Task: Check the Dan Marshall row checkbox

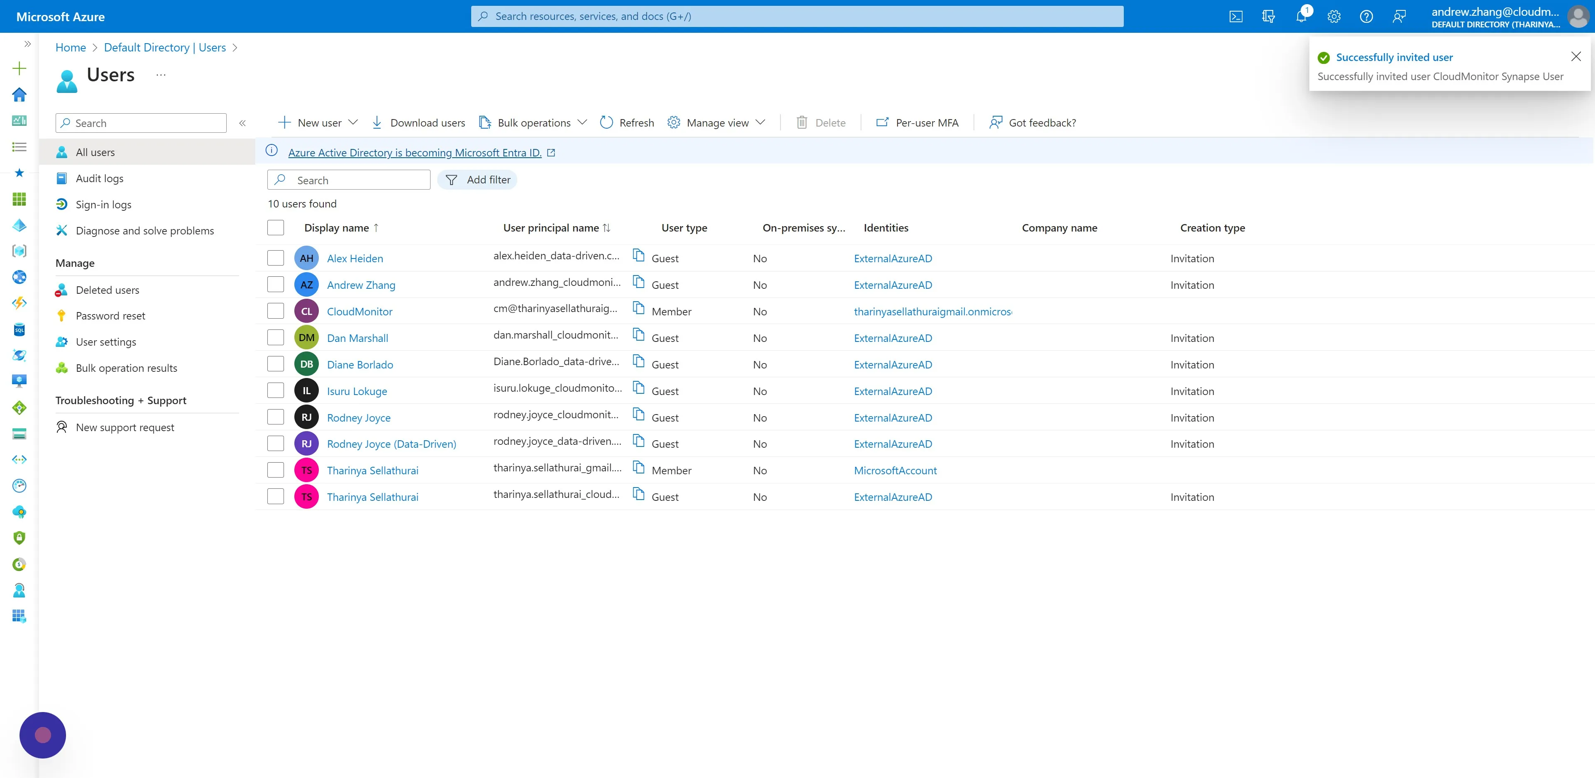Action: 276,338
